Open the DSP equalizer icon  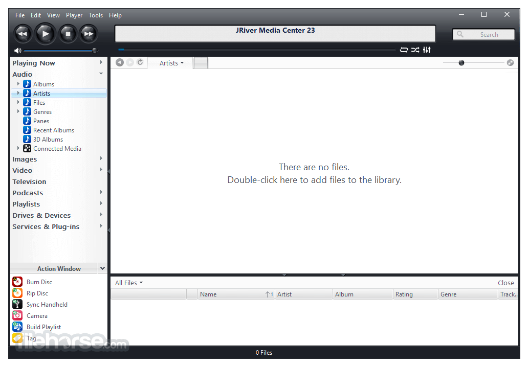click(427, 50)
